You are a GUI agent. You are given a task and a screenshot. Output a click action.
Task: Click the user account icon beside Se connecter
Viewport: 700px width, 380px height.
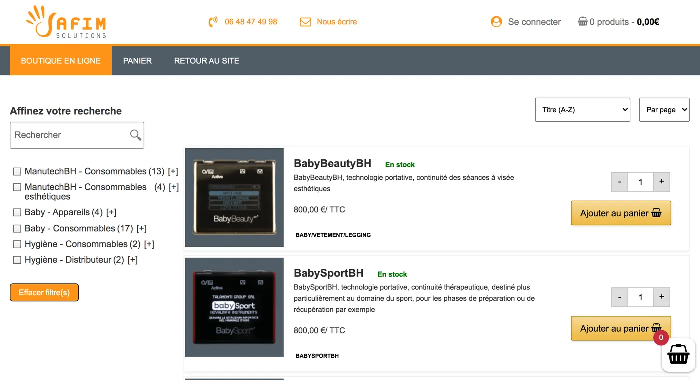496,22
